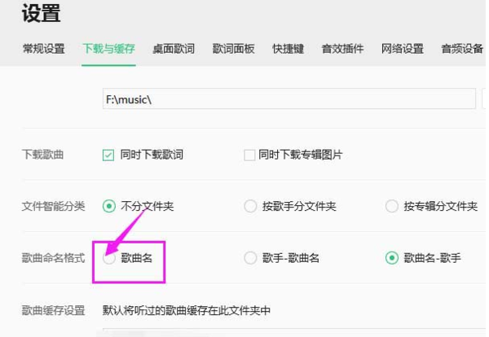The image size is (489, 337).
Task: Uncheck the 同时下载歌词 checkbox
Action: pyautogui.click(x=108, y=155)
